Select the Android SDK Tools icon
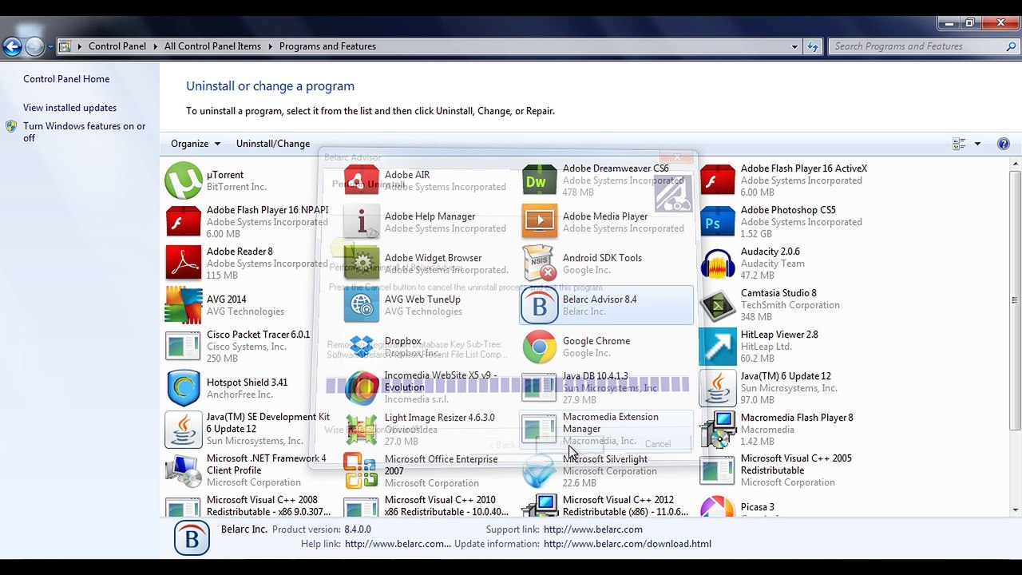 click(x=539, y=264)
